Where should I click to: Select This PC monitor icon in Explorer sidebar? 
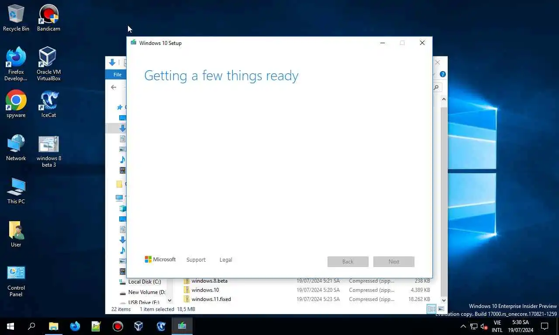[x=119, y=198]
